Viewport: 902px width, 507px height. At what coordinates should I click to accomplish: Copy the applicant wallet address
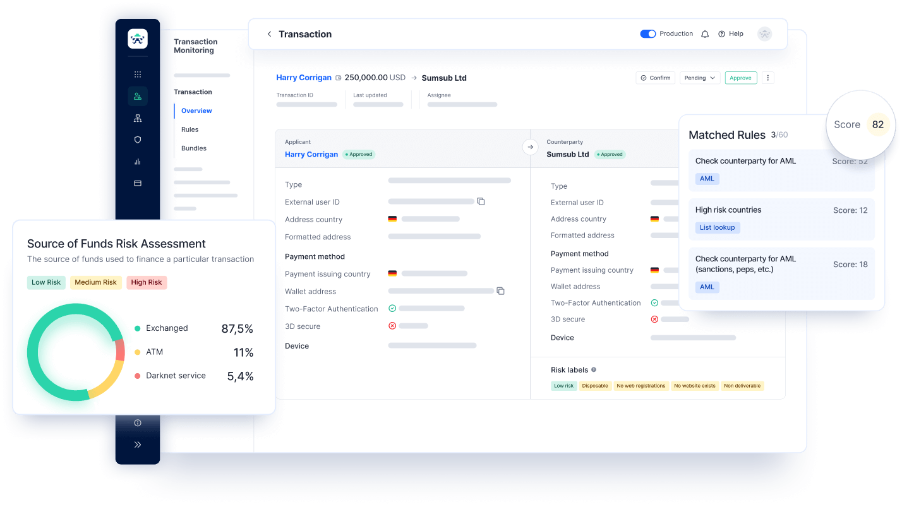[x=500, y=291]
